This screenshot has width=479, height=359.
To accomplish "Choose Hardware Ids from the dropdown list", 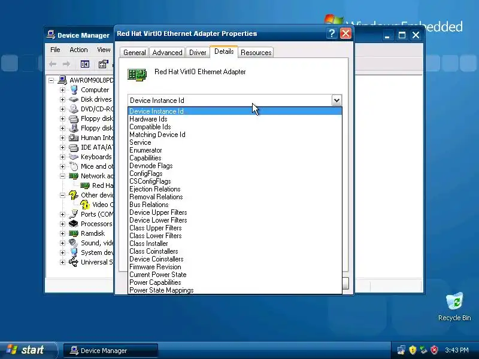I will 235,119.
